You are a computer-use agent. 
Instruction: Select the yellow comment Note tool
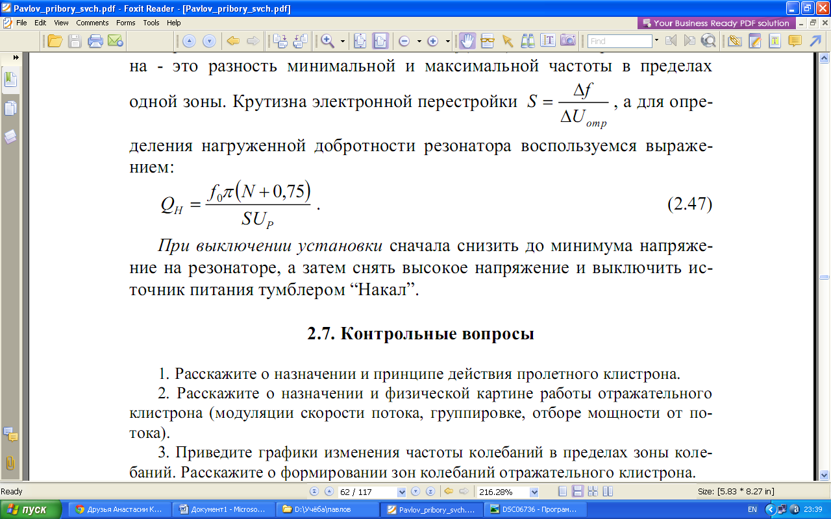click(x=795, y=41)
